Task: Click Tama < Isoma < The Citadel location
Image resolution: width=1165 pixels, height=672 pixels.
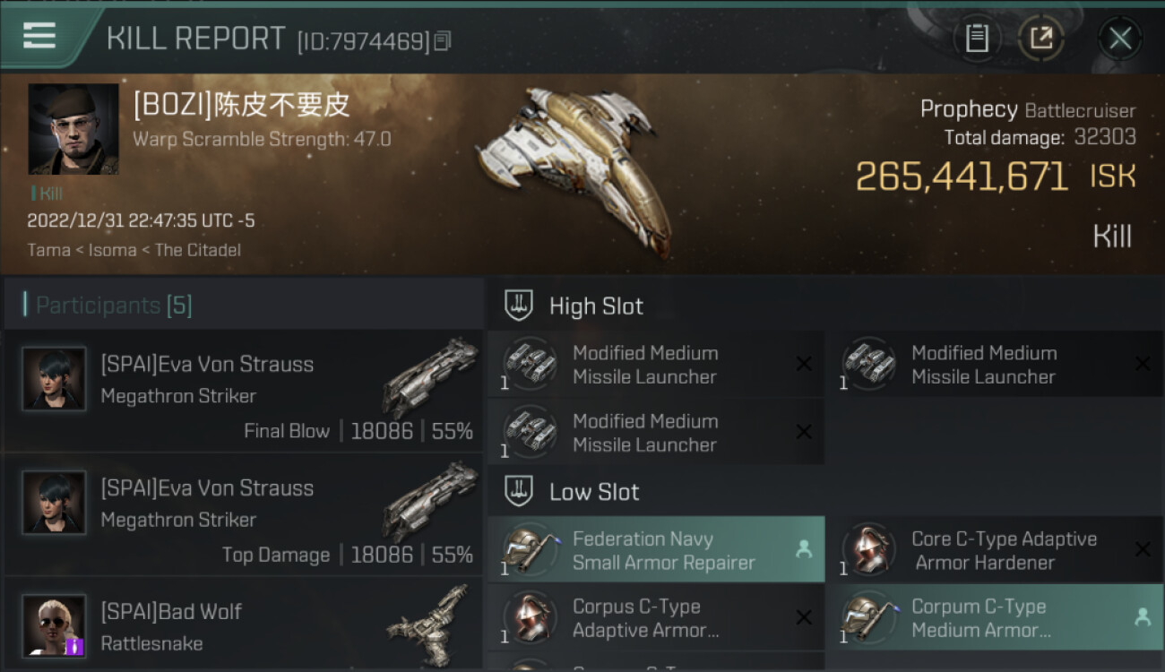Action: click(134, 250)
